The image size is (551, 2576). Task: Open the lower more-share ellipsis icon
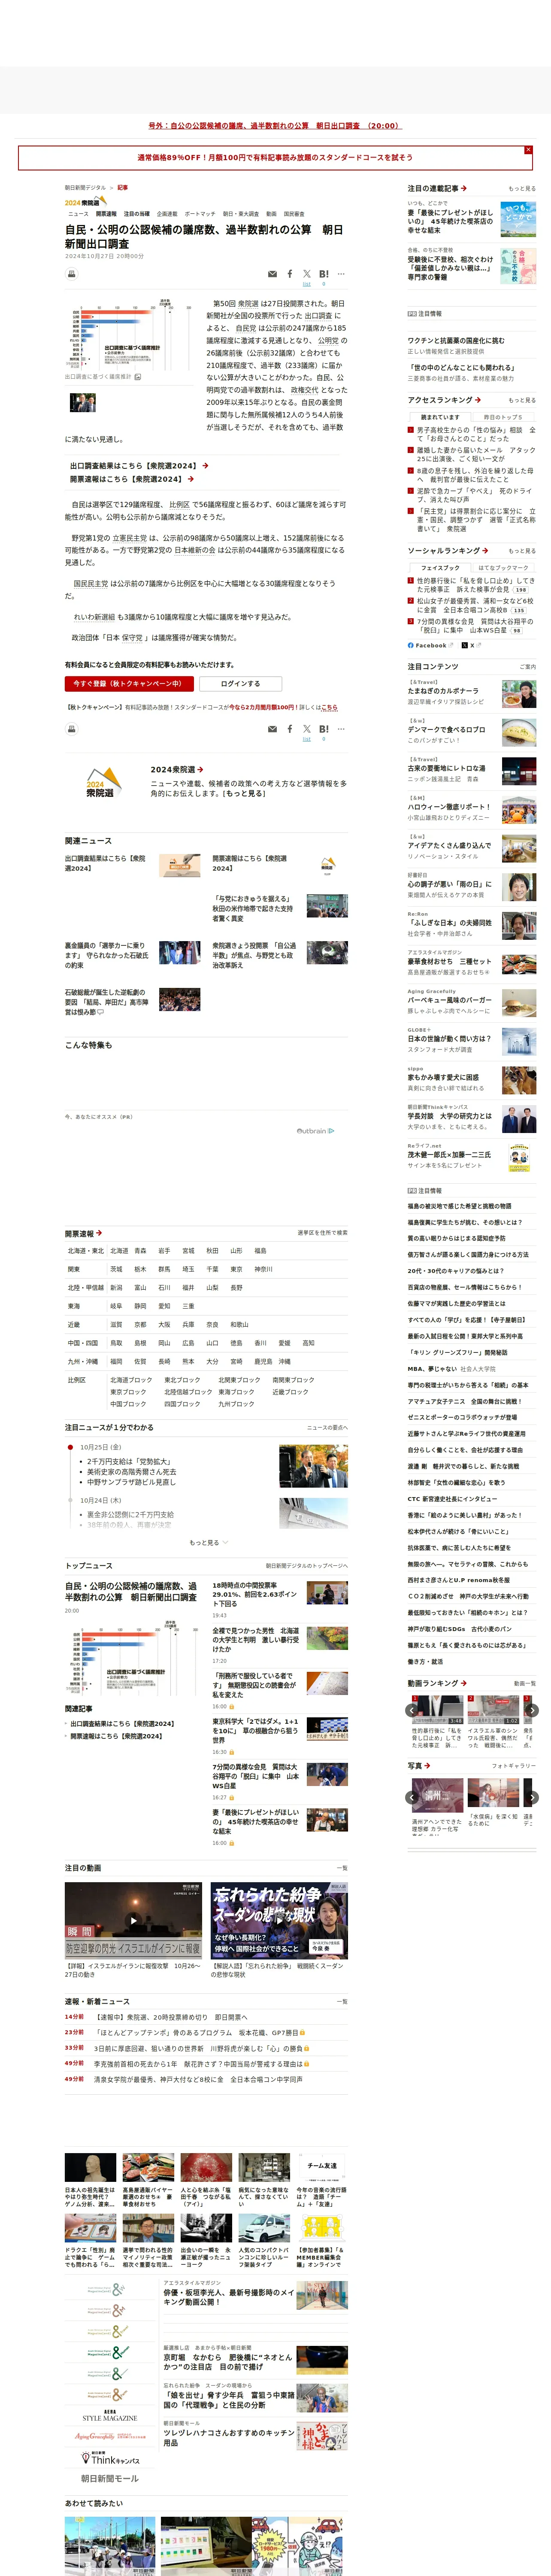pyautogui.click(x=341, y=729)
